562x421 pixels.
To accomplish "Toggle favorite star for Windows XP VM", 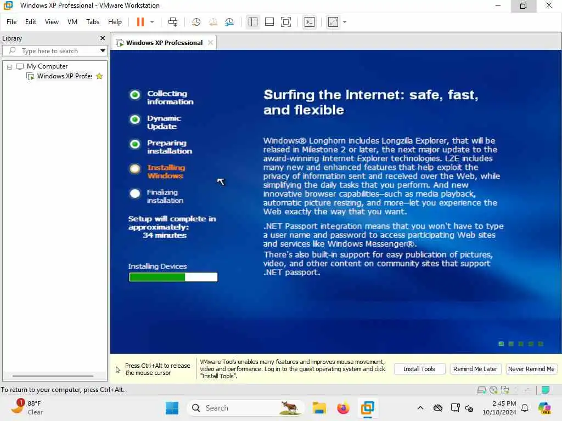I will (100, 76).
